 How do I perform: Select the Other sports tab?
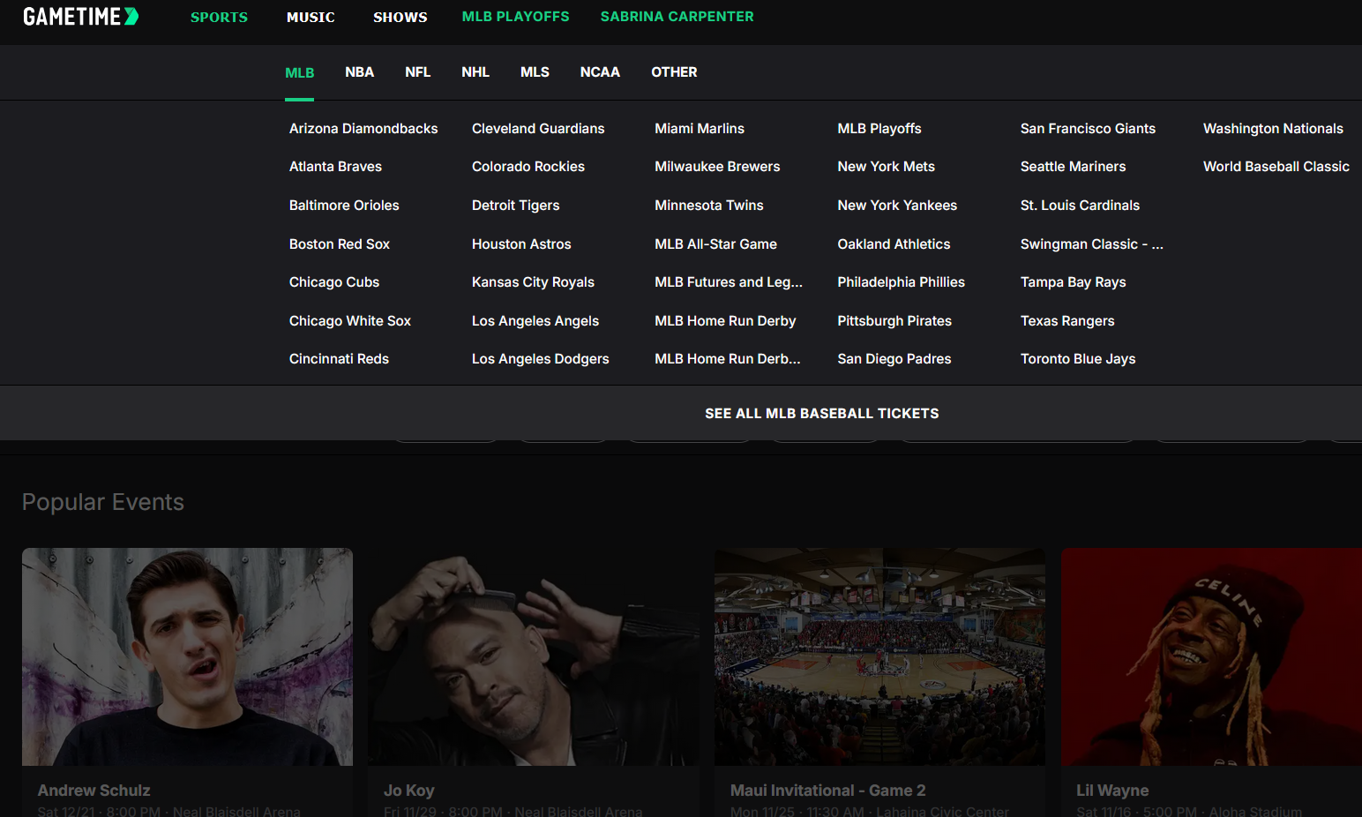(674, 72)
